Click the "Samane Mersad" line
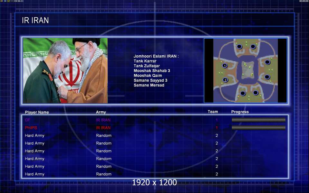 [x=149, y=85]
